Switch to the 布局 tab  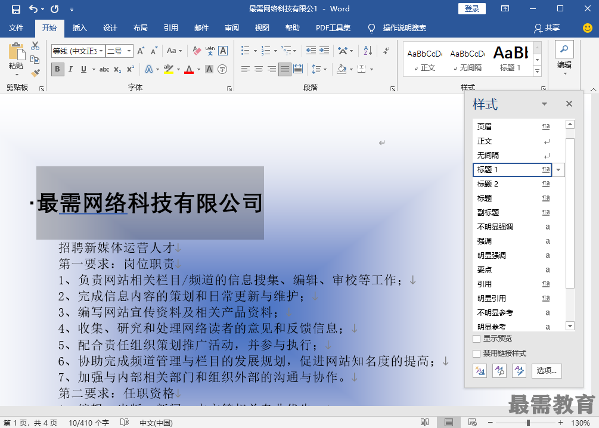140,28
